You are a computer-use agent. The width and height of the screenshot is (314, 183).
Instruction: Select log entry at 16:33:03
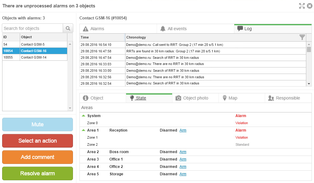click(x=193, y=64)
